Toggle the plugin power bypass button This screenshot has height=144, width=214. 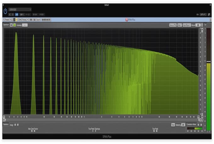click(x=5, y=11)
